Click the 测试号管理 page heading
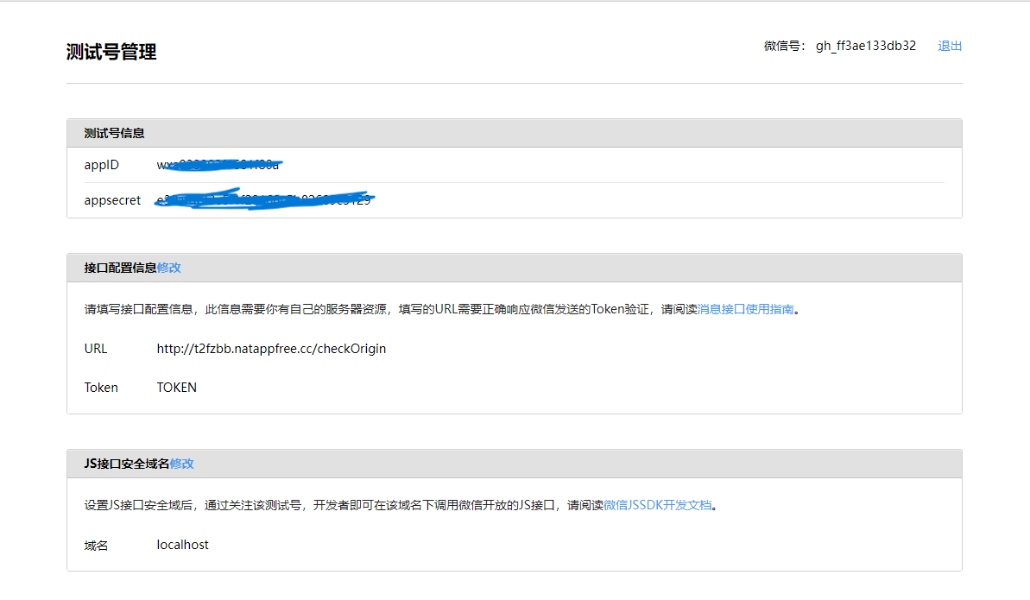 [x=111, y=52]
